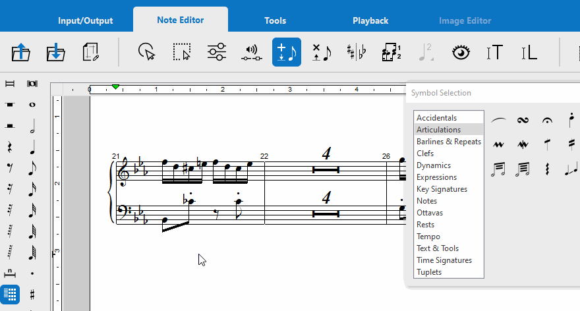
Task: Switch to the Playback tab
Action: point(370,20)
